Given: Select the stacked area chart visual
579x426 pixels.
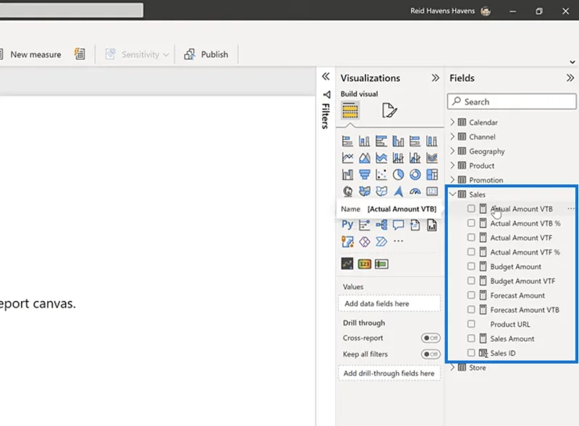Looking at the screenshot, I should coord(381,158).
